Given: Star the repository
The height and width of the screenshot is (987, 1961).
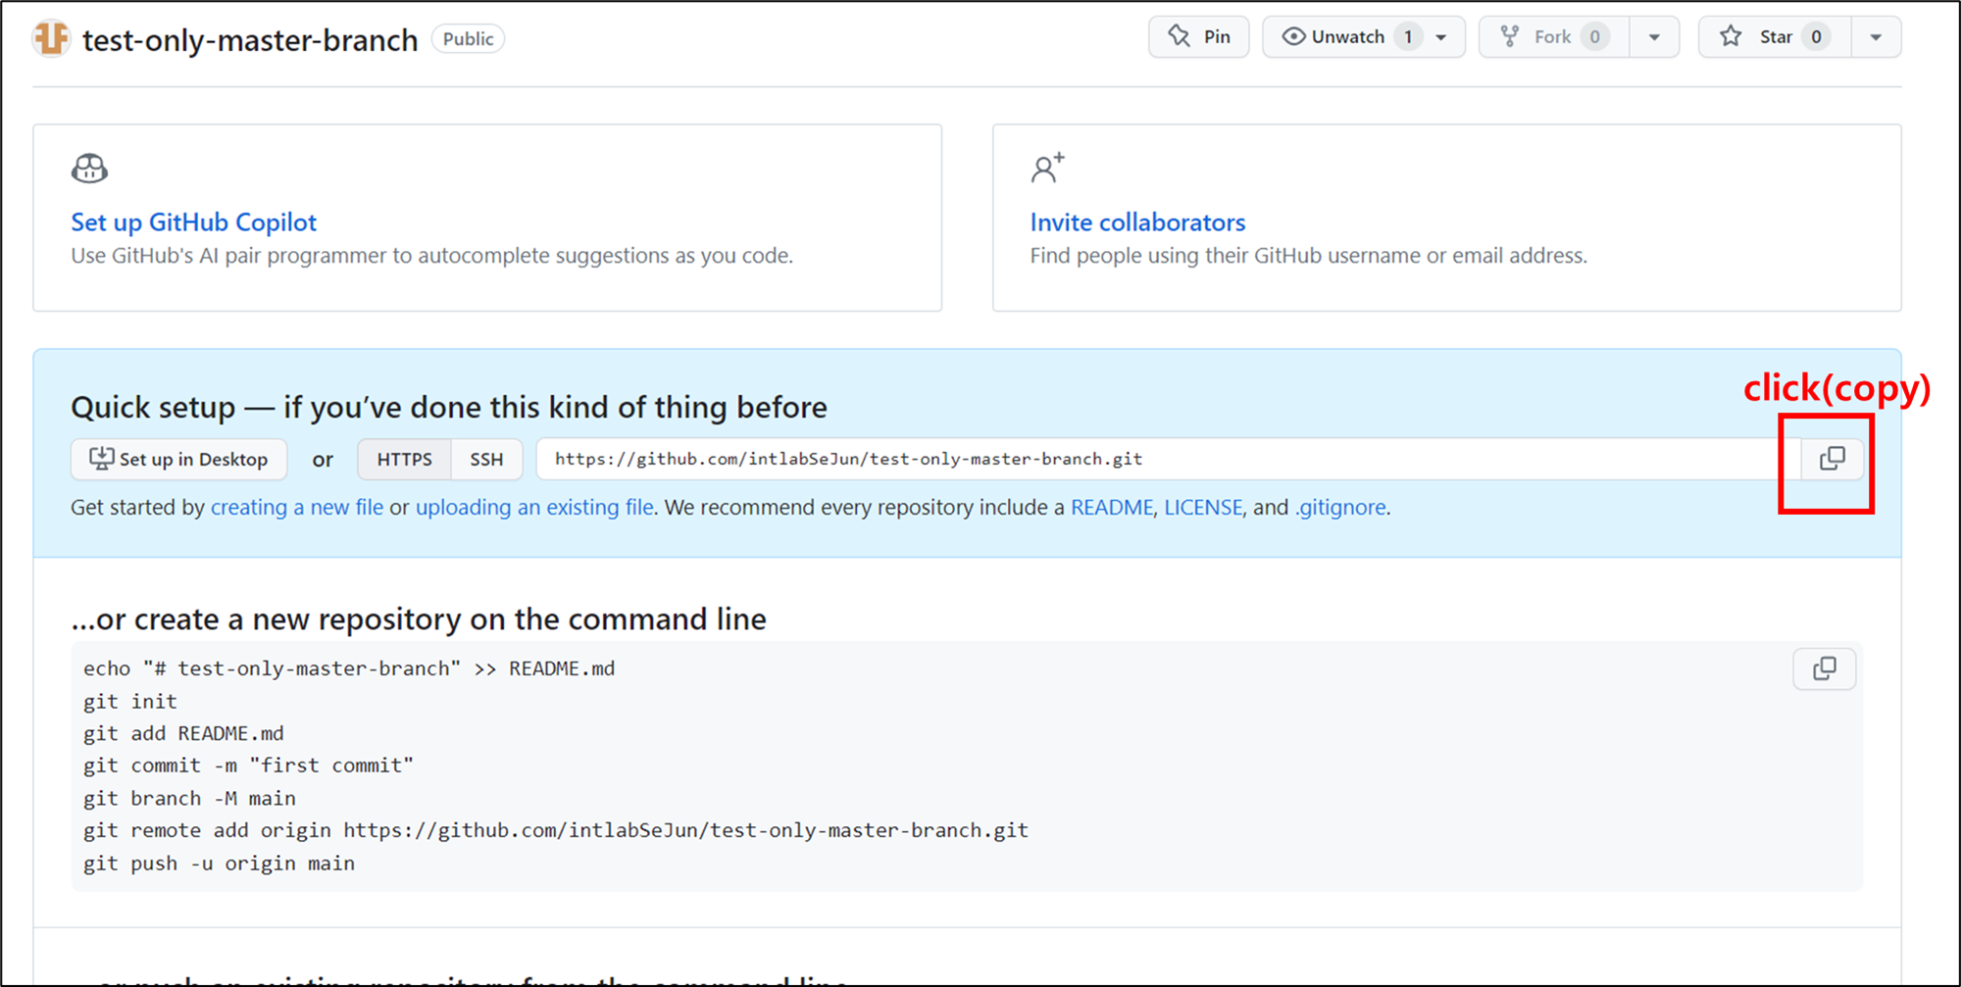Looking at the screenshot, I should [1775, 37].
